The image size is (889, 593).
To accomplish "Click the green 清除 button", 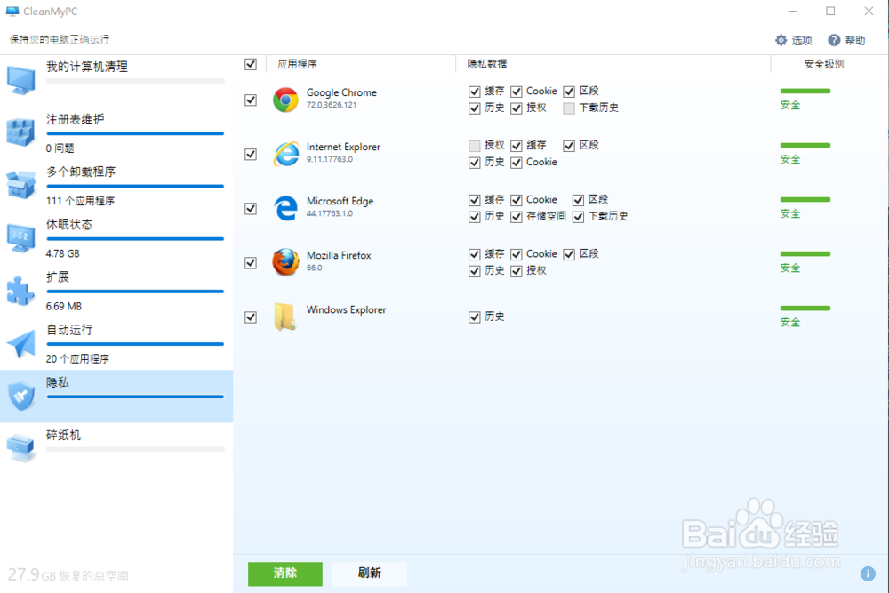I will point(285,573).
